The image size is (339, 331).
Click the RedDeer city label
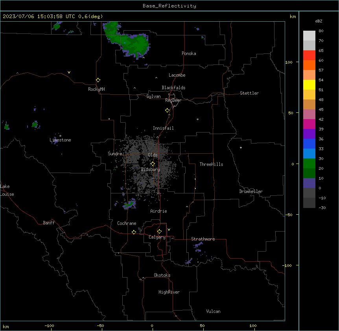173,100
